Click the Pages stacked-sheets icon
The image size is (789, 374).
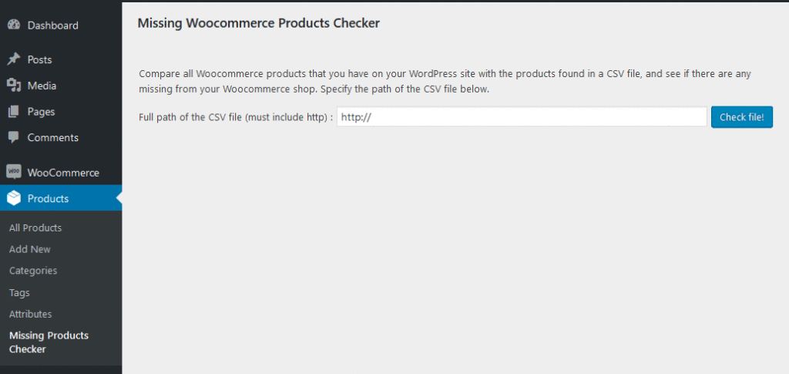[x=14, y=112]
